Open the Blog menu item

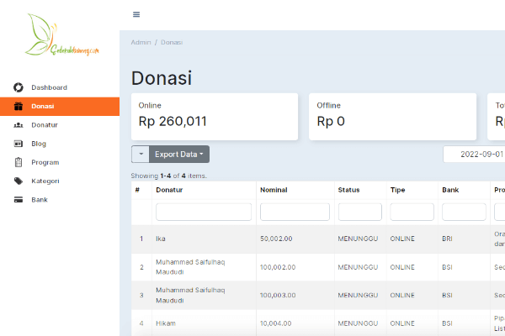point(39,144)
